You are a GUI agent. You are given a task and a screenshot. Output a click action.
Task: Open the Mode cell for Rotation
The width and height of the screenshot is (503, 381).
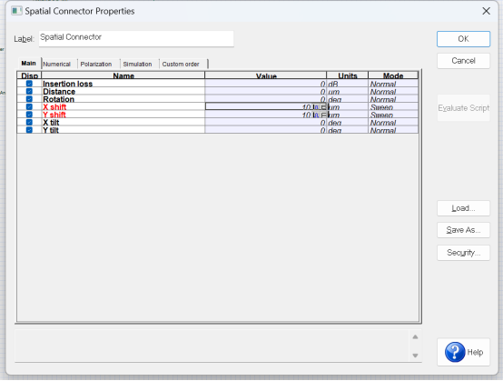tap(393, 99)
